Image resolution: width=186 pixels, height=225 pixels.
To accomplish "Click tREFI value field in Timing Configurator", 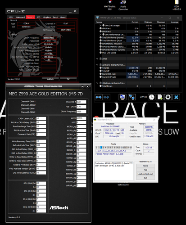I will click(x=82, y=118).
